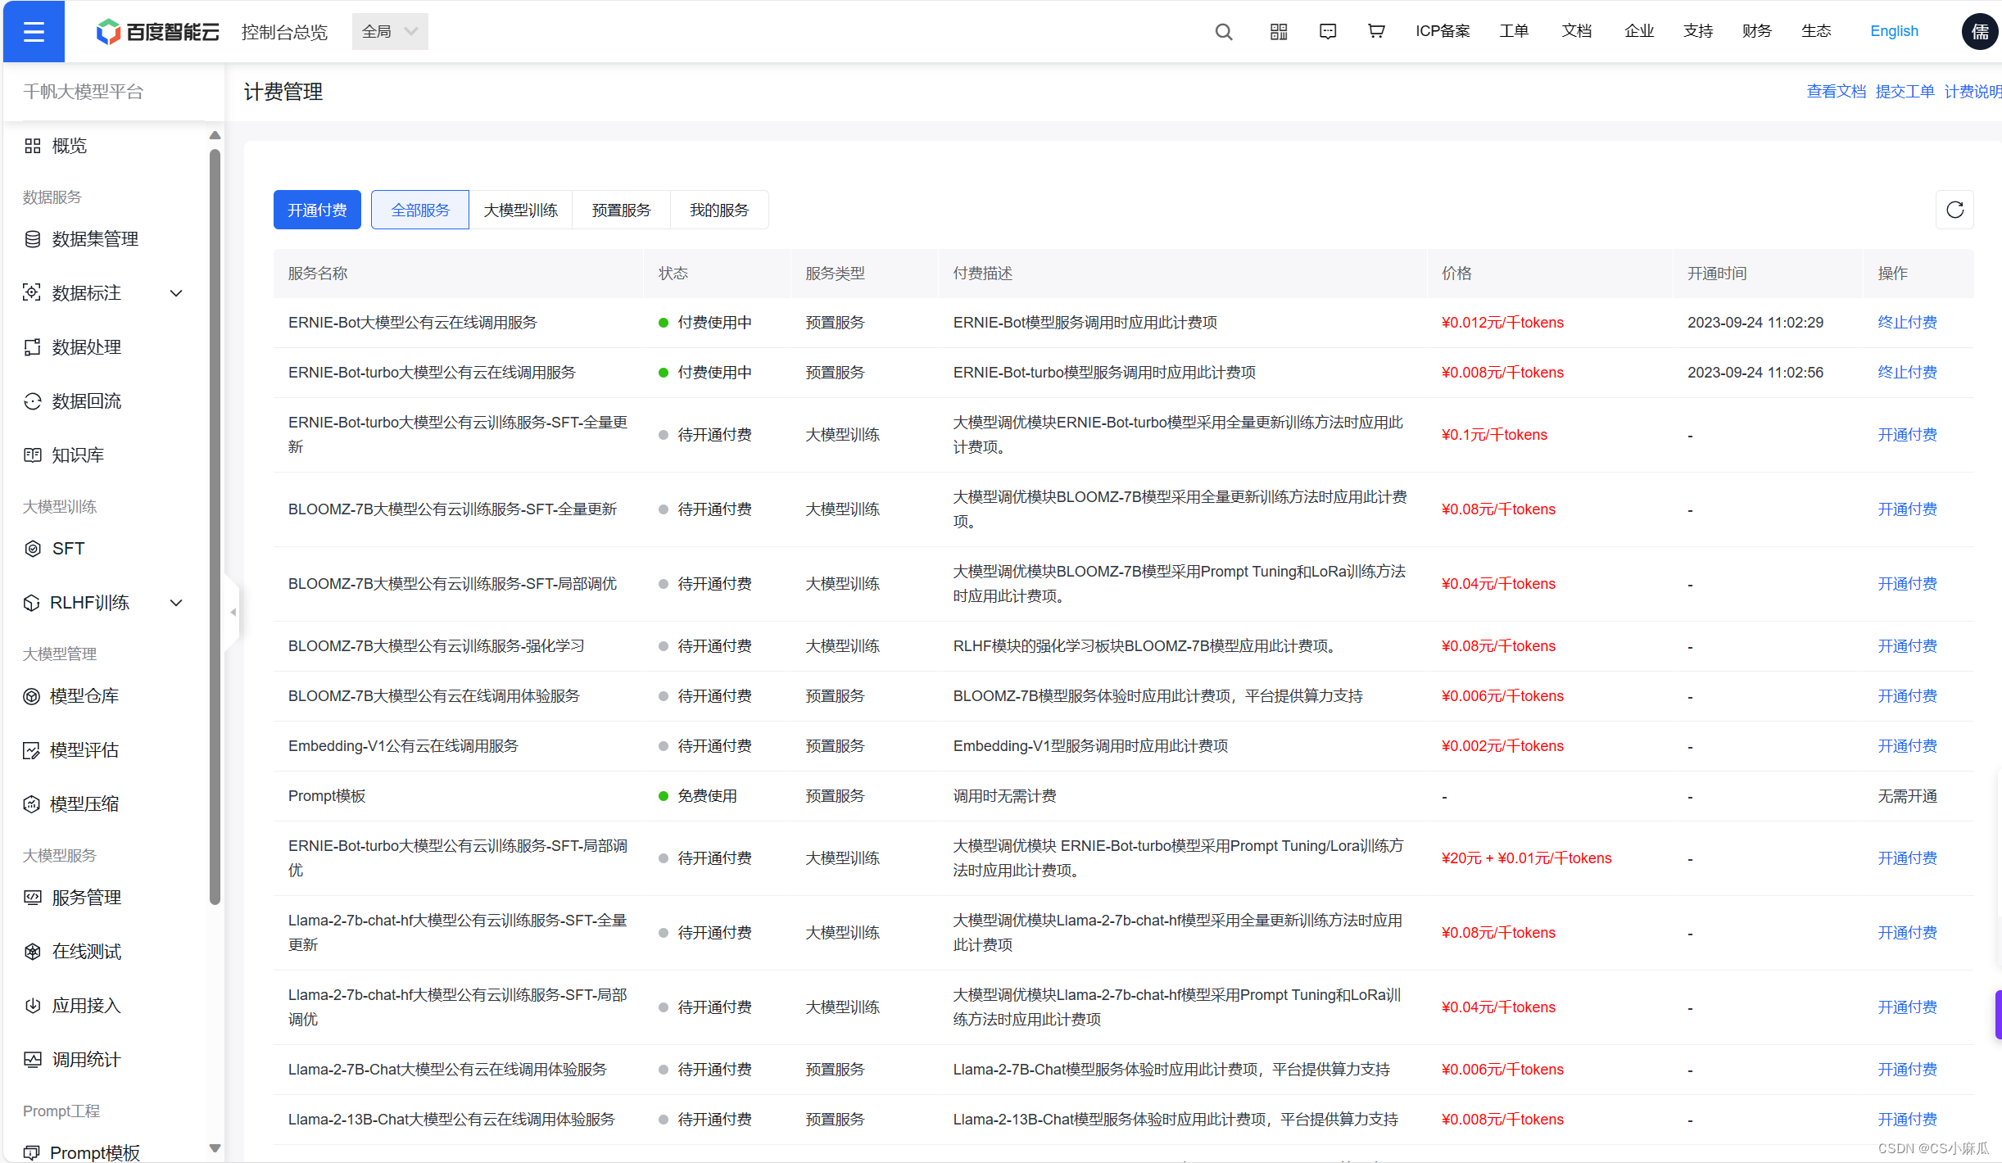Open the shopping cart icon

pyautogui.click(x=1376, y=31)
